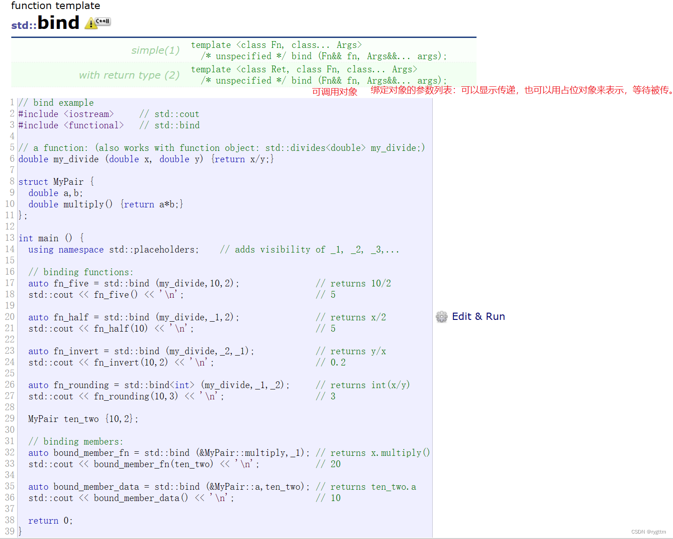Click the first 'template <class Fn, class... Args>' declaration
Viewport: 673px width, 539px height.
[x=276, y=45]
